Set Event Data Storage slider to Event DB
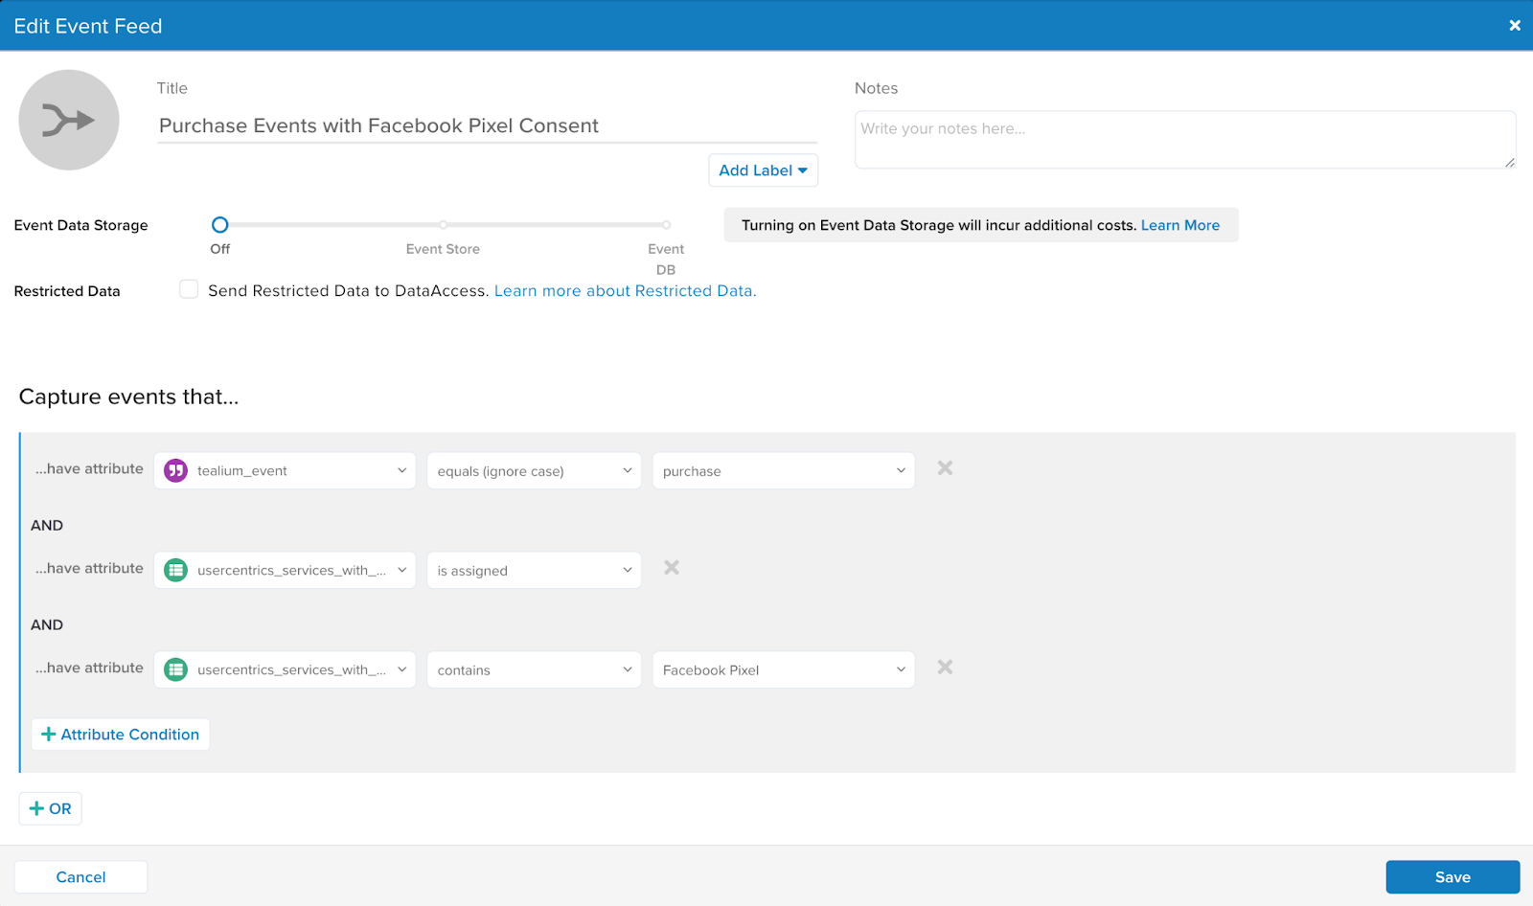This screenshot has width=1533, height=906. click(666, 225)
